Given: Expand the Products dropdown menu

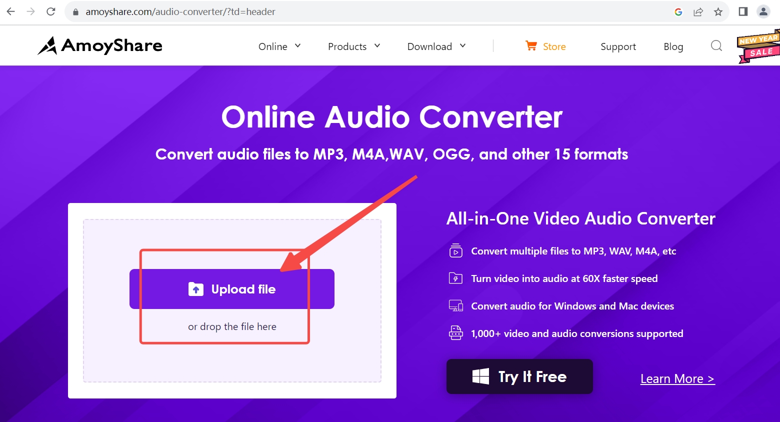Looking at the screenshot, I should pos(354,46).
